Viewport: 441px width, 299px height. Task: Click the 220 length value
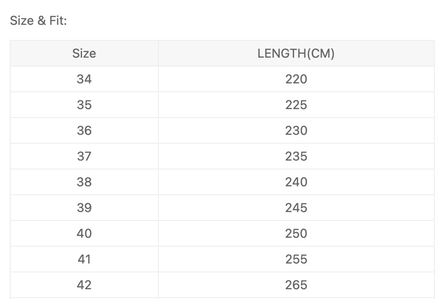tap(296, 79)
